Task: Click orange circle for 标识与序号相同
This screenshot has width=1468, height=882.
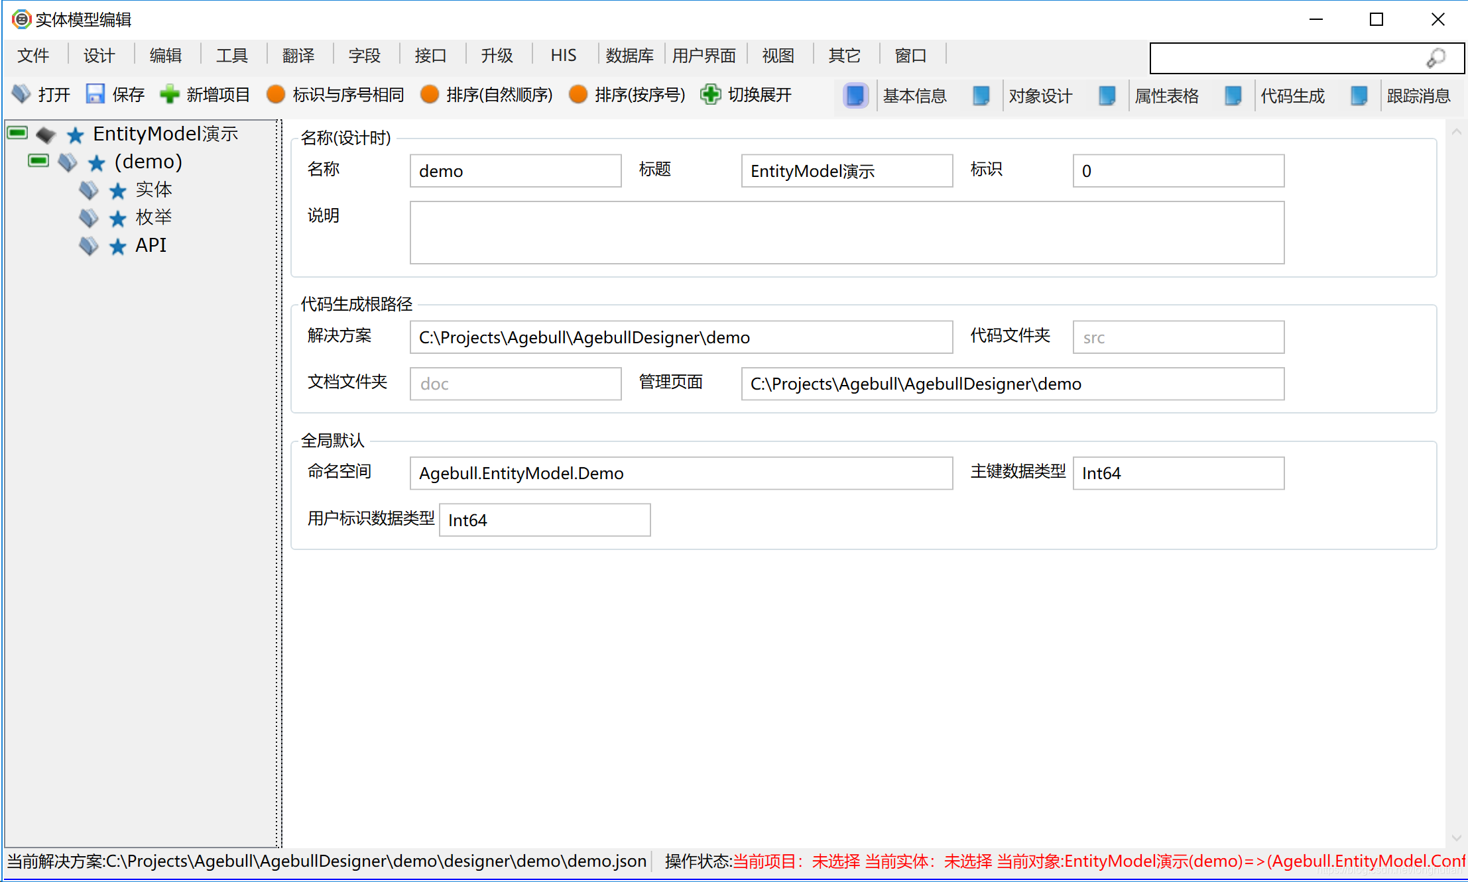Action: (x=276, y=94)
